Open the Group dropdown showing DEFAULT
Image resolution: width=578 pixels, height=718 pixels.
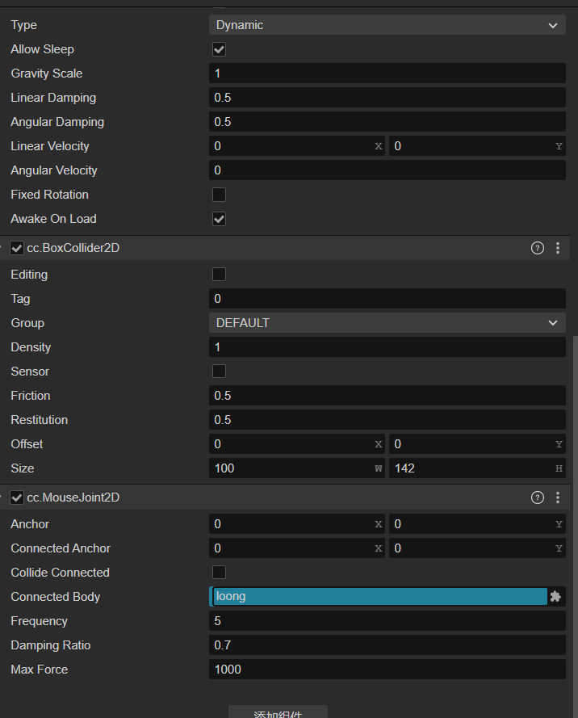(x=387, y=323)
